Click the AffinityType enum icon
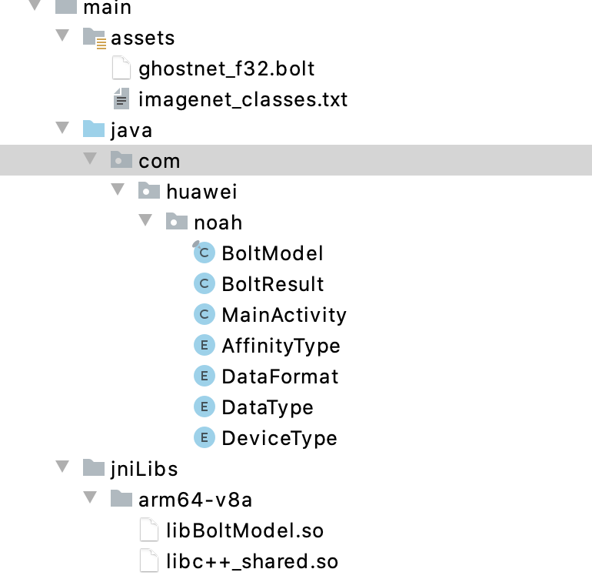The image size is (592, 579). [x=204, y=346]
